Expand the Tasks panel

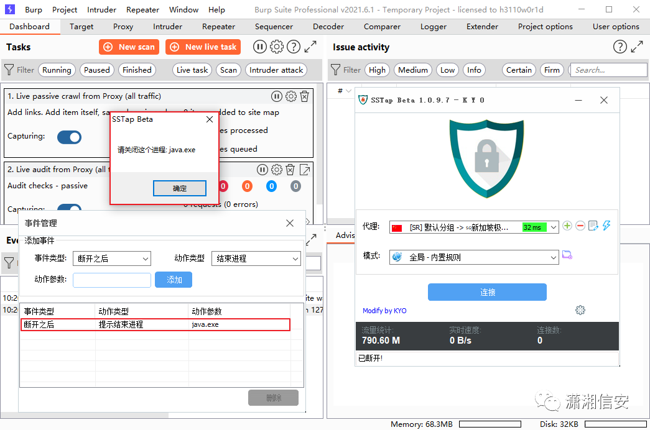tap(310, 47)
